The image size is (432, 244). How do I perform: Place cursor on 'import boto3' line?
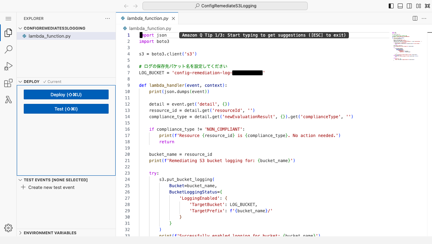point(154,41)
